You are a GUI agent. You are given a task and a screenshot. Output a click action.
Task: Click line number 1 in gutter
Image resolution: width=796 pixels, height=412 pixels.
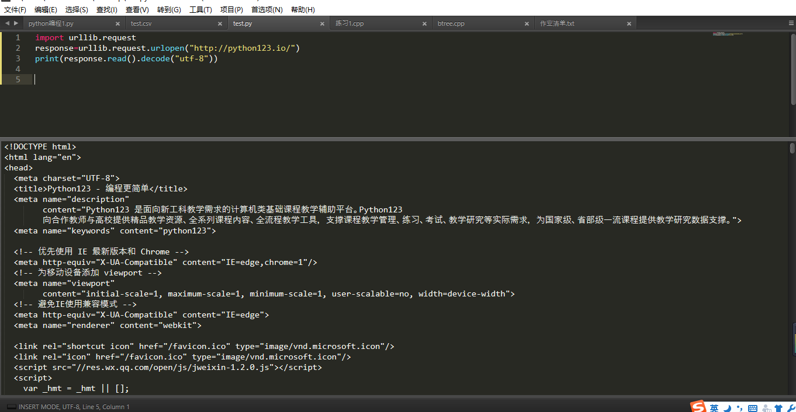point(18,37)
